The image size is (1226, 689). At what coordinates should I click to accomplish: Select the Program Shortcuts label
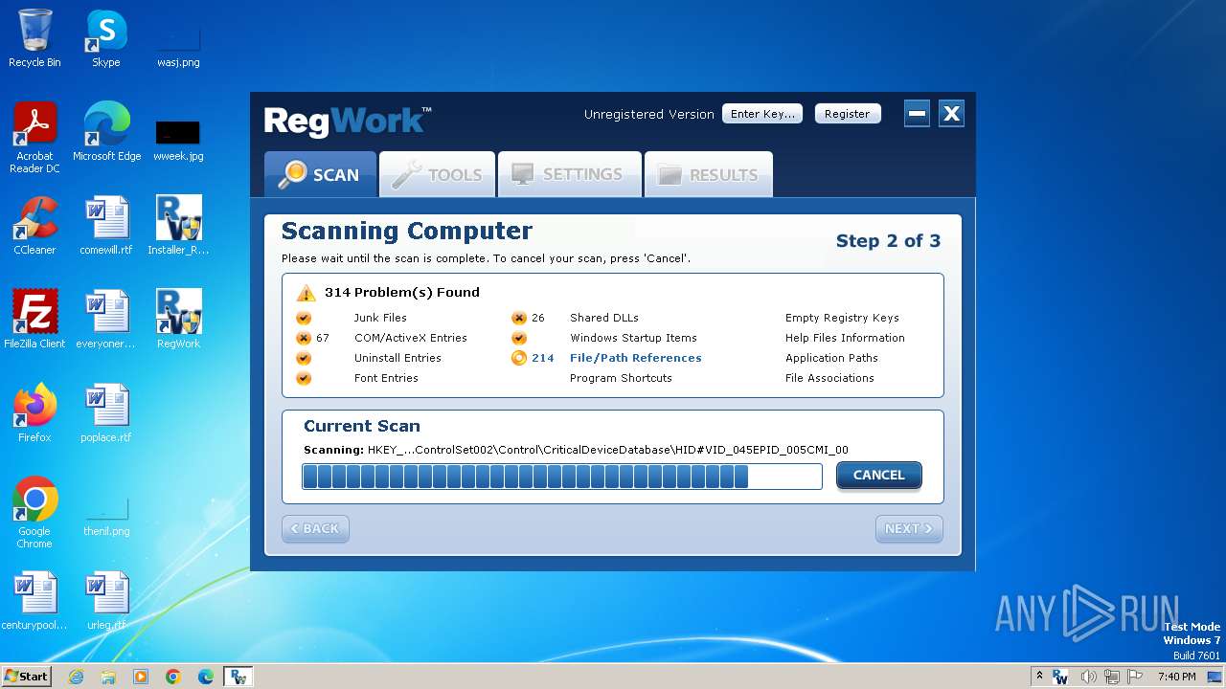[621, 378]
